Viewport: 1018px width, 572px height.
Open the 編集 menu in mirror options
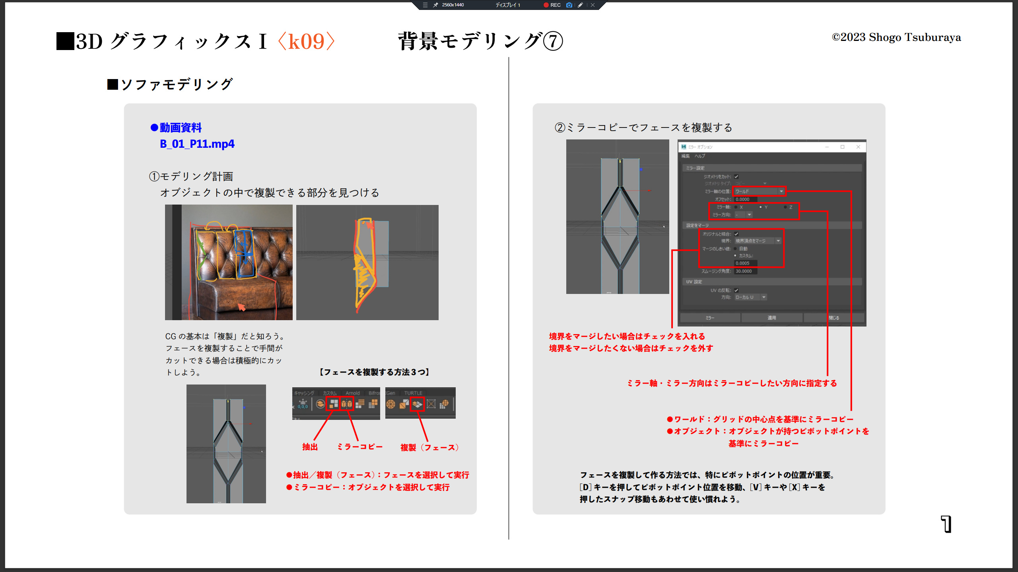(686, 156)
